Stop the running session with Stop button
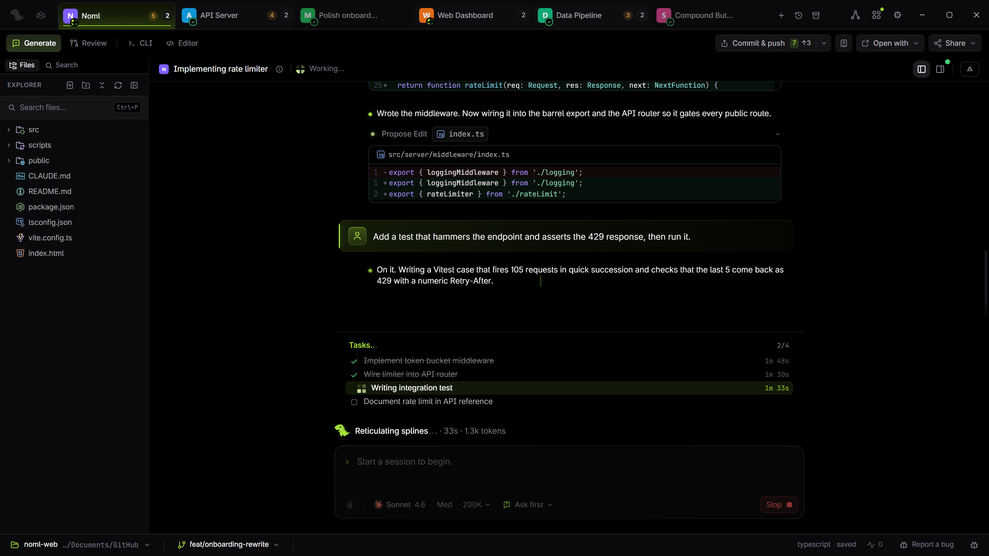This screenshot has width=989, height=556. [x=779, y=505]
